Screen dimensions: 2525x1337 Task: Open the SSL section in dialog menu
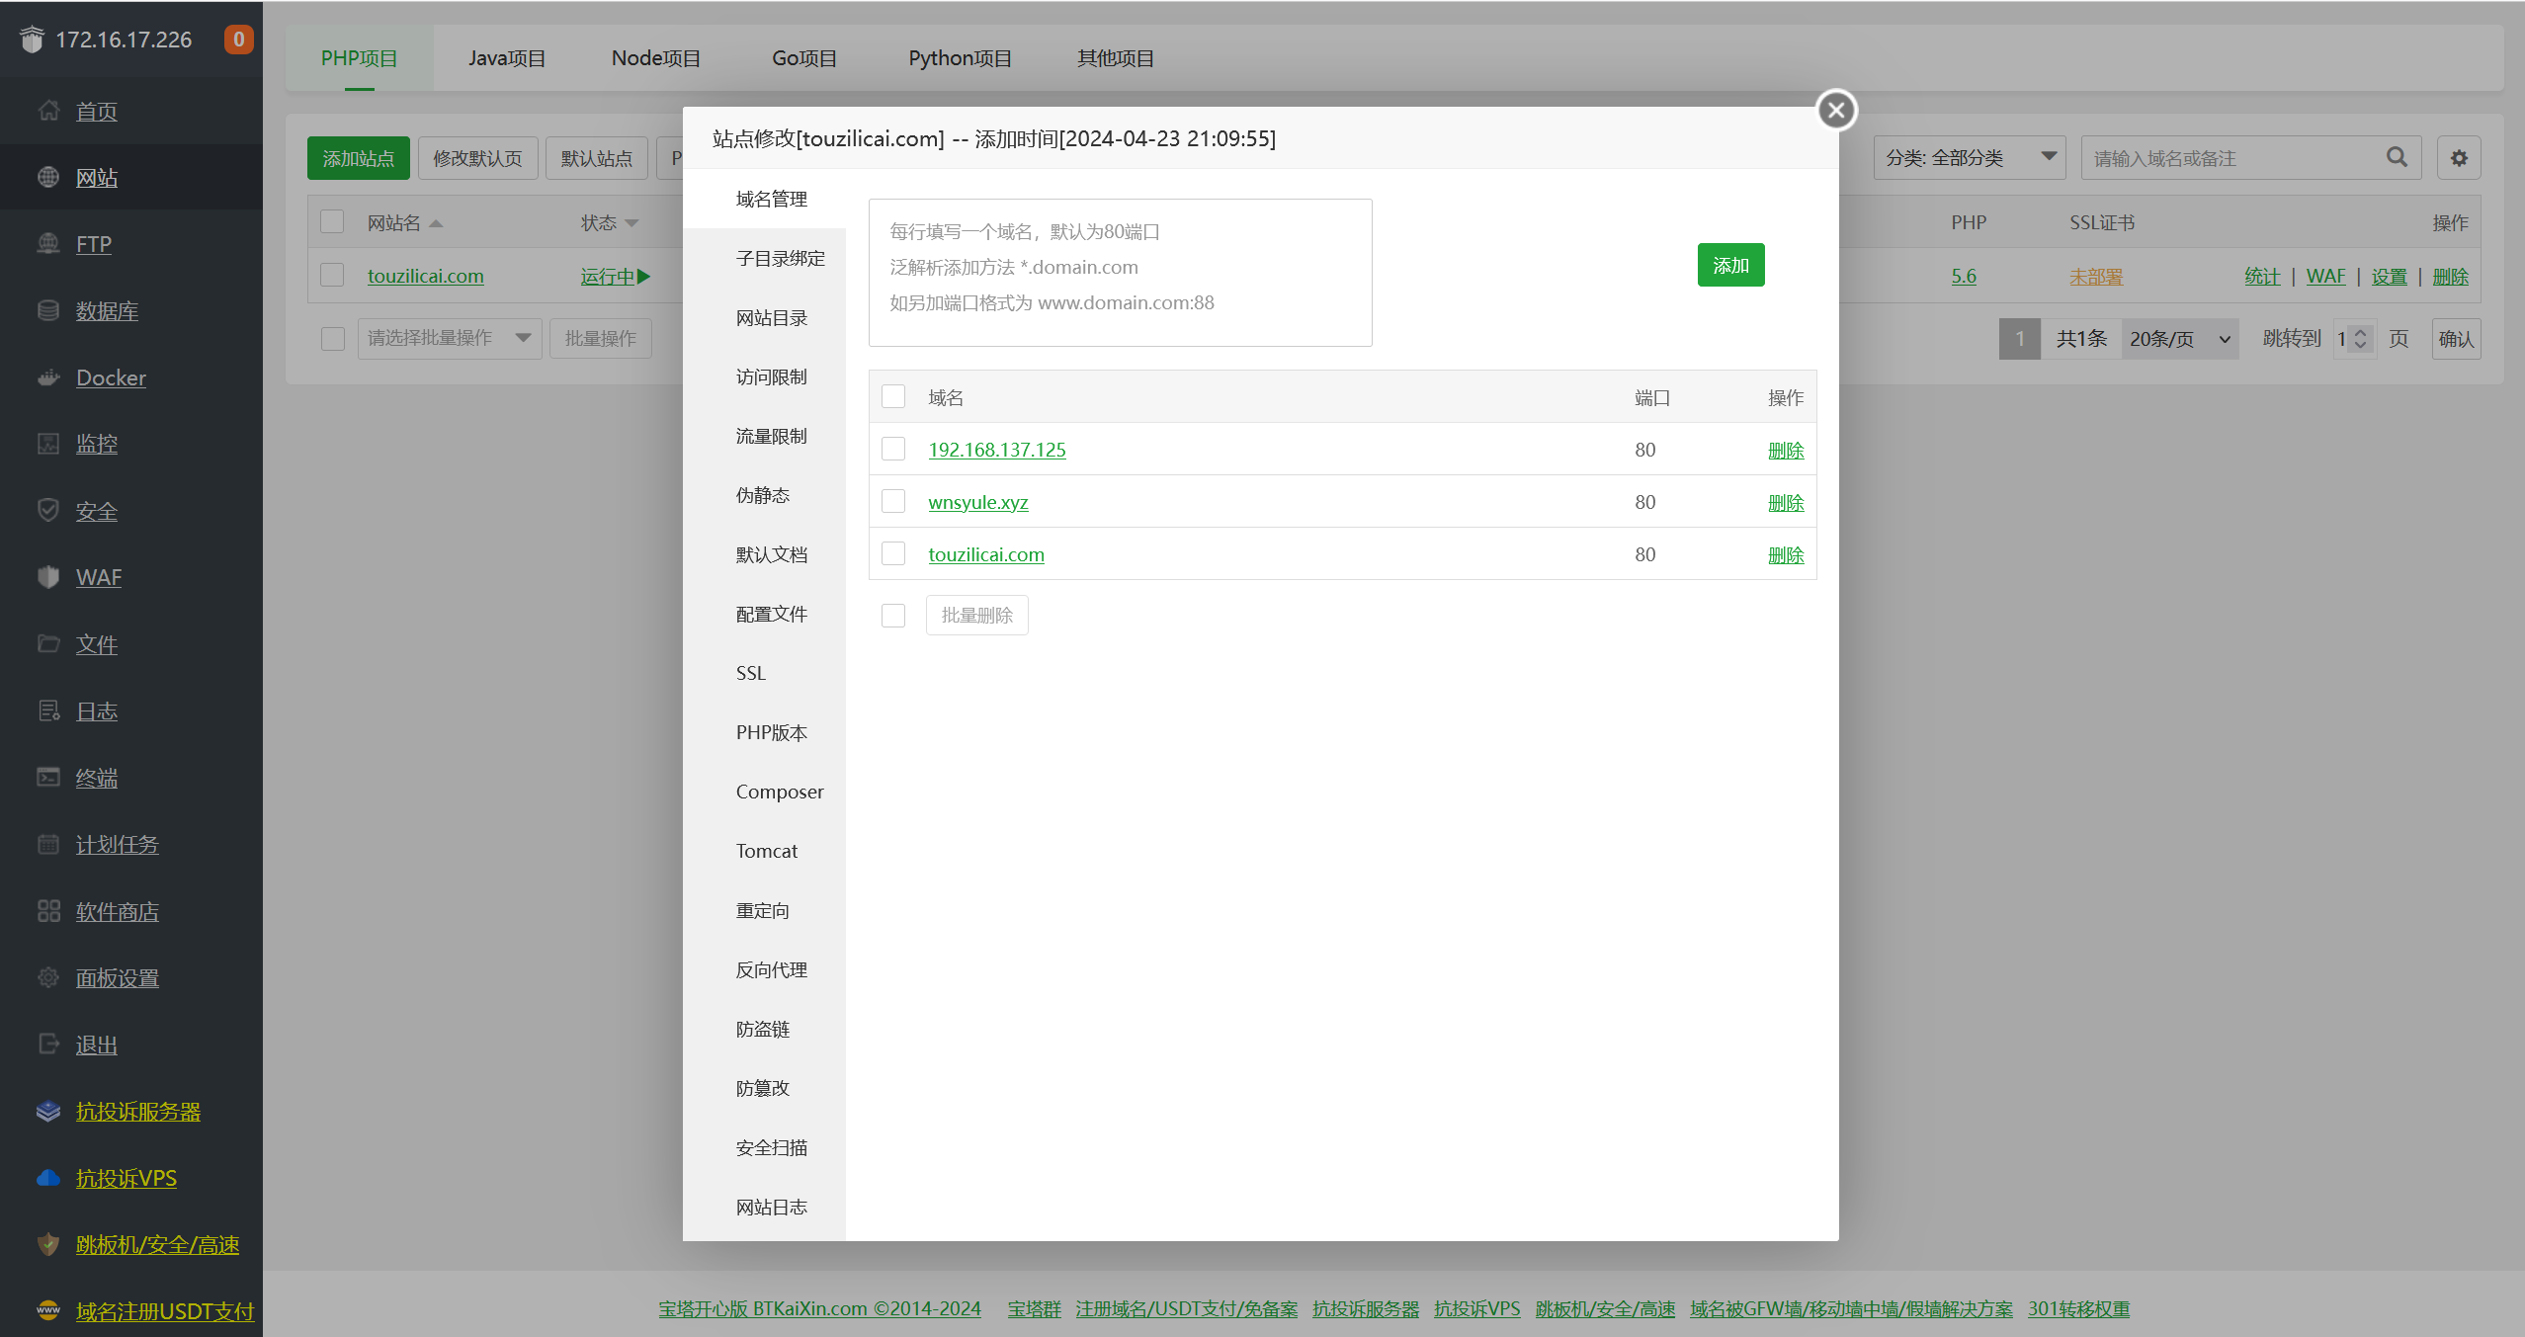point(751,673)
